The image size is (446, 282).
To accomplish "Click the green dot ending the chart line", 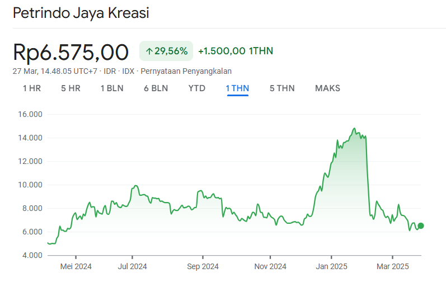I will pyautogui.click(x=421, y=225).
